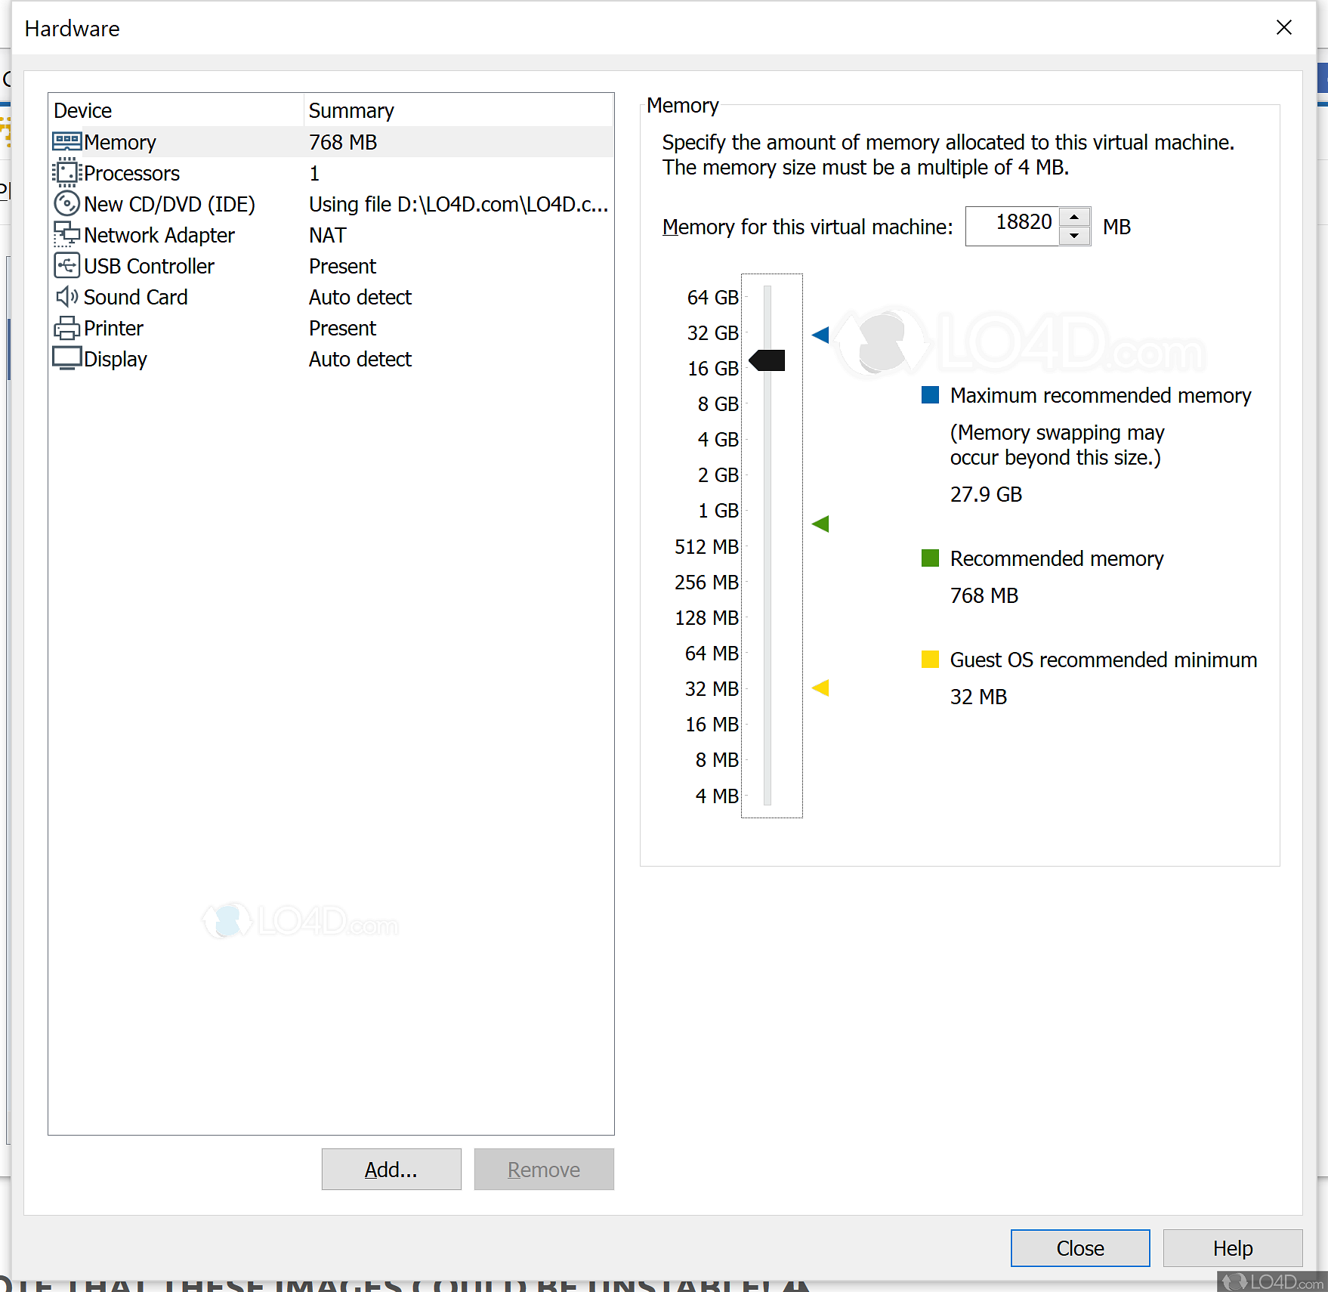1328x1292 pixels.
Task: Click the Sound Card speaker icon
Action: [66, 296]
